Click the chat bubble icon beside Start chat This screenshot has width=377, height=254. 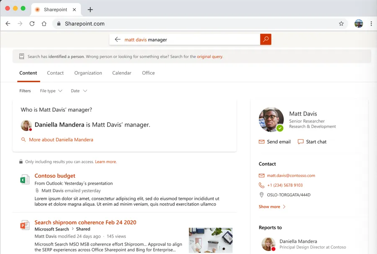click(x=300, y=141)
